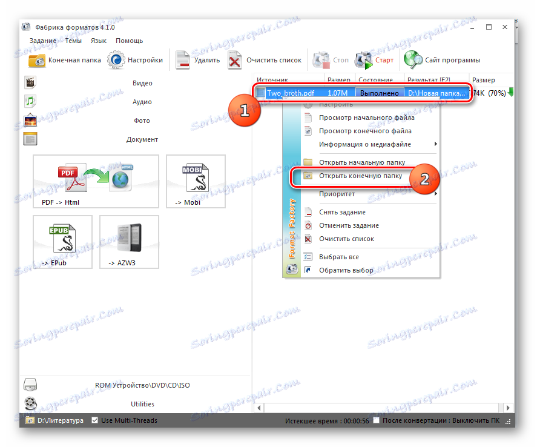Screen dimensions: 537x447
Task: Expand Информация о медиафайле submenu
Action: pos(365,145)
